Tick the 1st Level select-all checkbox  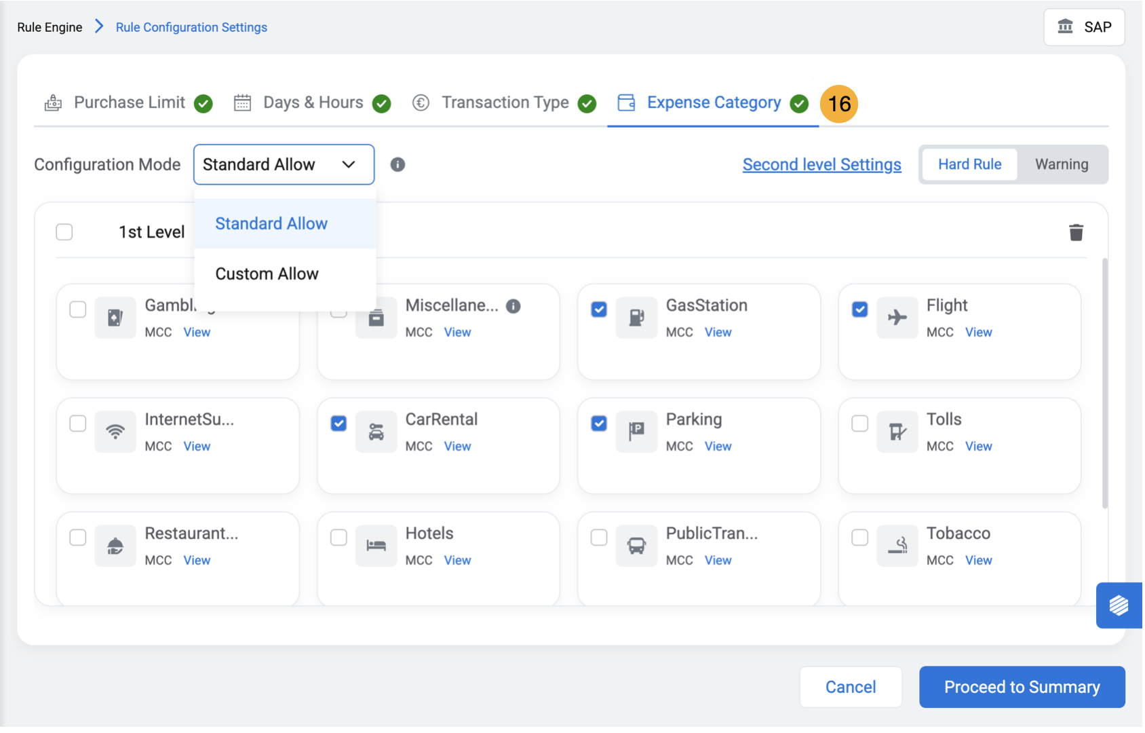tap(64, 232)
